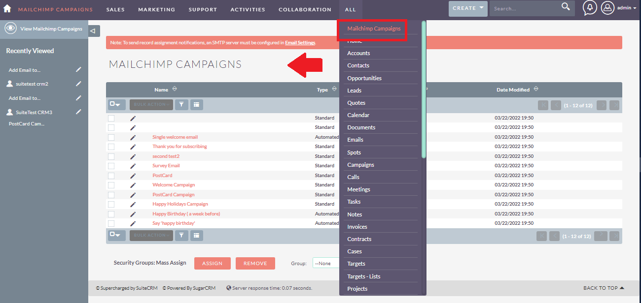Choose Opportunities from the ALL dropdown
Viewport: 641px width, 303px height.
point(364,78)
